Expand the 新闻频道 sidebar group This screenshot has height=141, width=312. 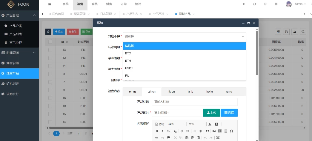coord(19,53)
